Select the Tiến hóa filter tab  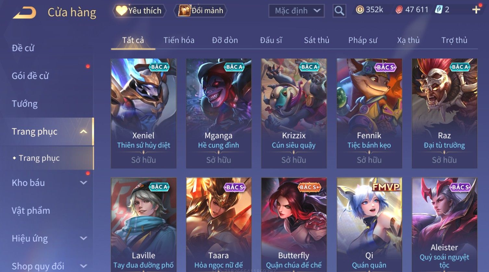pyautogui.click(x=179, y=40)
